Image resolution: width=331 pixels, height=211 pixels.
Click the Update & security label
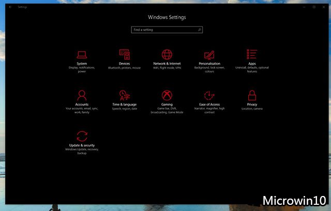pyautogui.click(x=82, y=145)
